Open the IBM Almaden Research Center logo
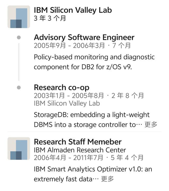This screenshot has width=169, height=191. (19, 148)
